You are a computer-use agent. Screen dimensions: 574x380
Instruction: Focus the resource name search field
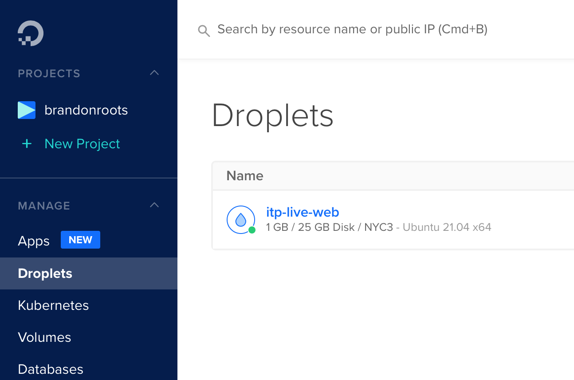click(x=352, y=29)
